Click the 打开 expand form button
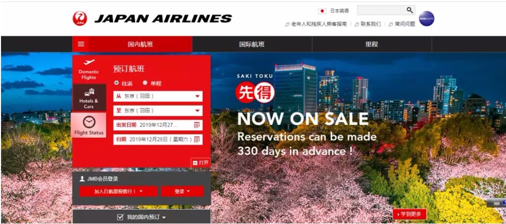506x224 pixels. pyautogui.click(x=201, y=163)
